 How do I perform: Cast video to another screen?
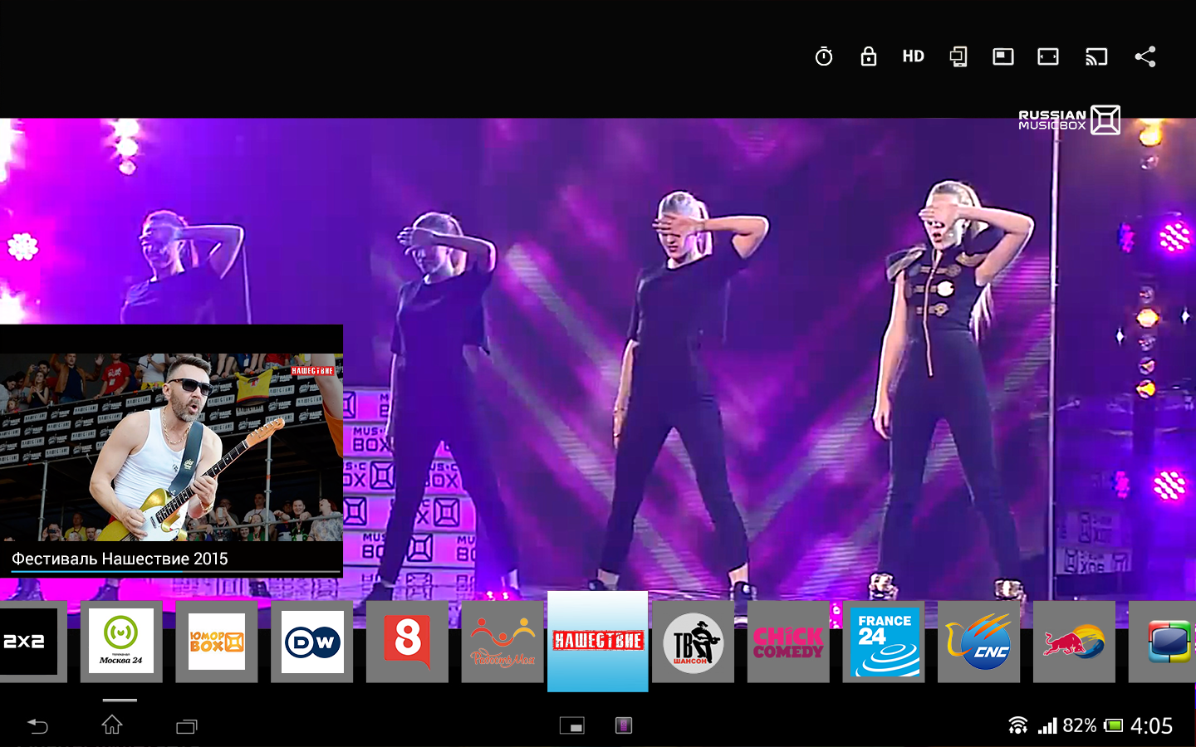1096,56
